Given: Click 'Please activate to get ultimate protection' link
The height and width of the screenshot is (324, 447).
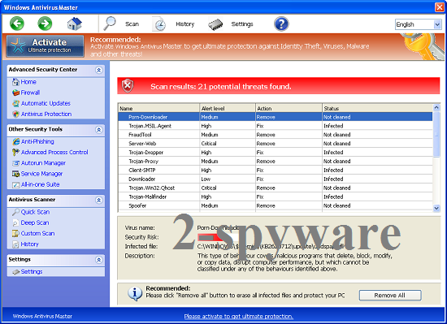Looking at the screenshot, I should click(x=239, y=317).
